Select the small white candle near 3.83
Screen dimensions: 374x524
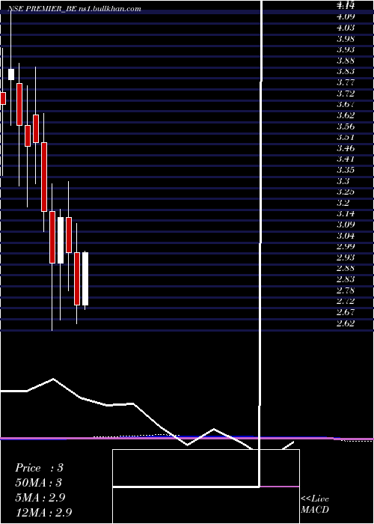click(11, 74)
